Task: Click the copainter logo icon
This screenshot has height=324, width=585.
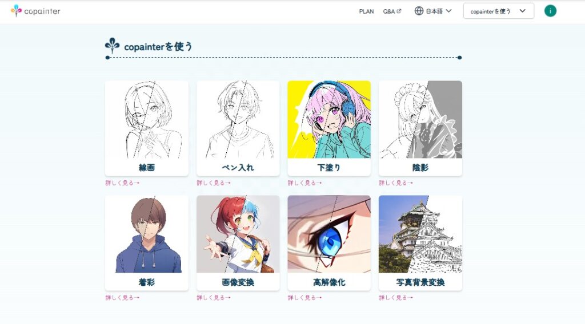Action: (16, 10)
